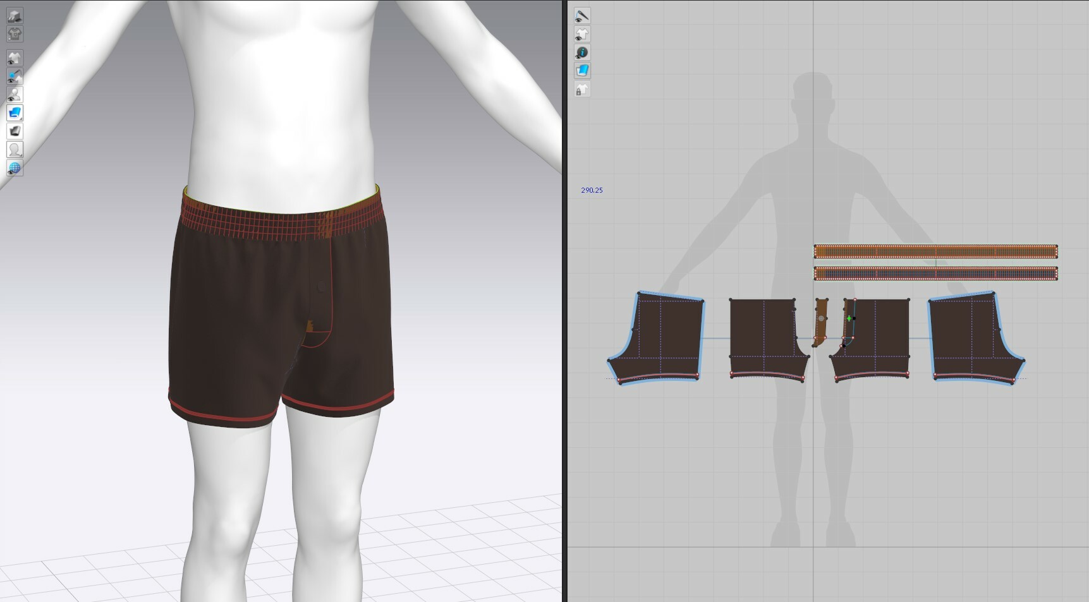
Task: Click the avatar display mode icon
Action: pyautogui.click(x=15, y=149)
